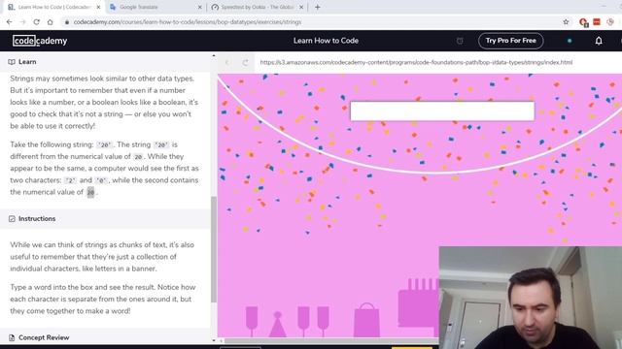This screenshot has height=349, width=622.
Task: Click the embedded preview URL field
Action: point(416,62)
